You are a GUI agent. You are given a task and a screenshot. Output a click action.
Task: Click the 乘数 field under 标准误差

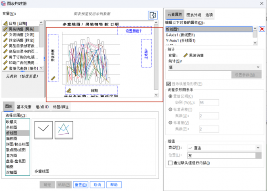(209, 116)
